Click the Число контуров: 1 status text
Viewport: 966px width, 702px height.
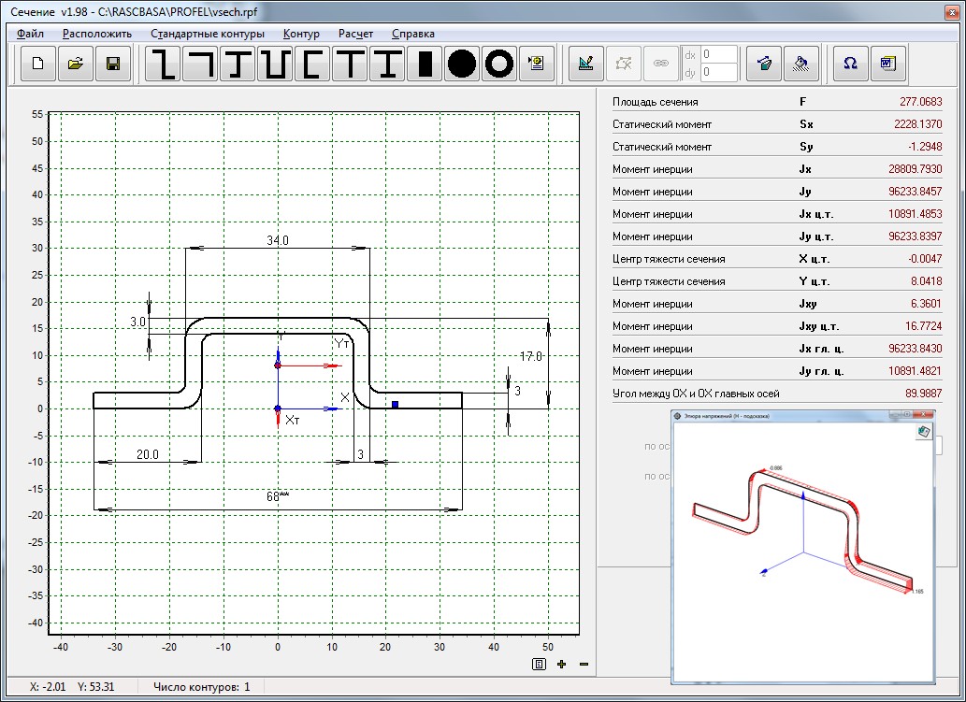point(201,687)
